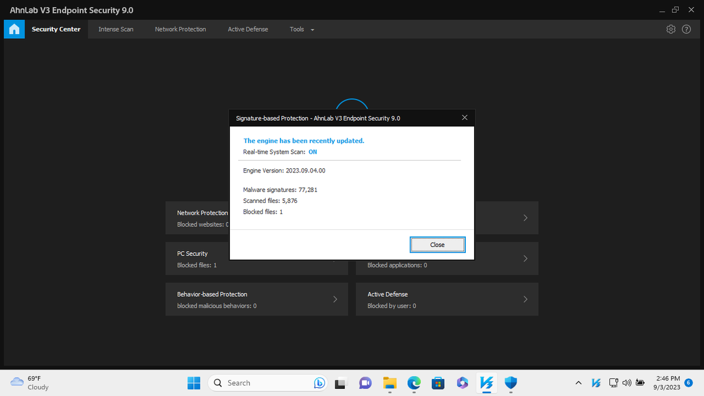Open File Explorer from the taskbar
Screen dimensions: 704x396
coord(389,383)
